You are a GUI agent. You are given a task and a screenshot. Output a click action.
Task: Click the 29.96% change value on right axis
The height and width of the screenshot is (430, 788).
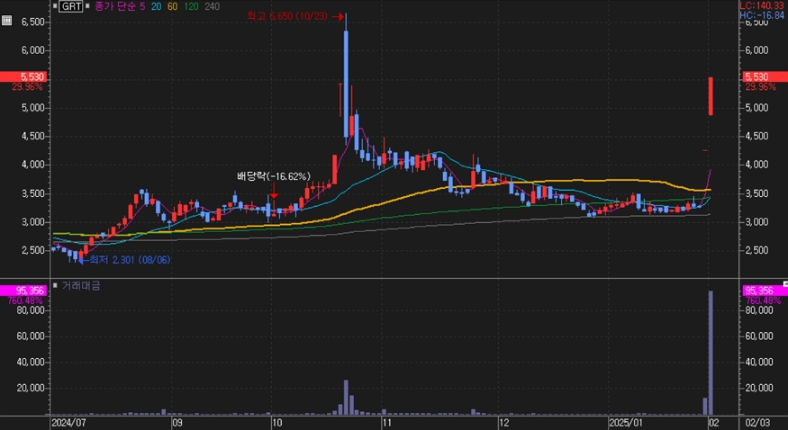pos(760,86)
